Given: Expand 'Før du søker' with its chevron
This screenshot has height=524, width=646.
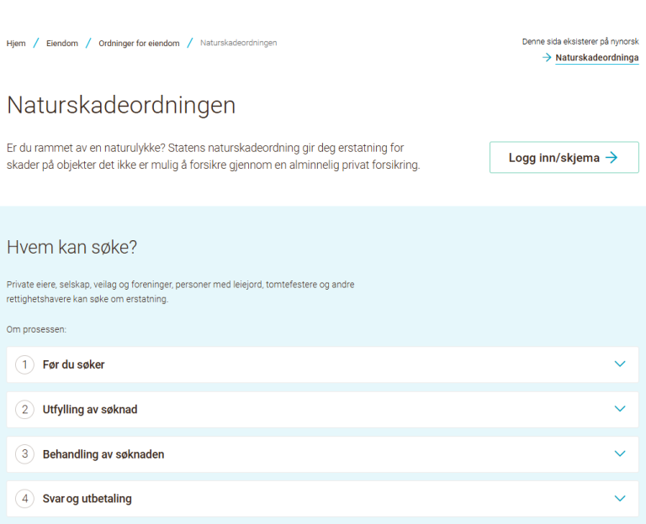Looking at the screenshot, I should click(620, 364).
